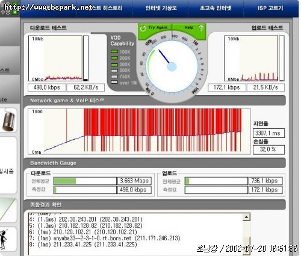
Task: Click the 3.663 Mbps average download value
Action: click(134, 181)
